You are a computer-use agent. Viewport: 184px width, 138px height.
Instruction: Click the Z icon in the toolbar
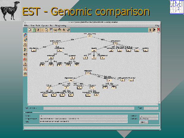pos(38,30)
